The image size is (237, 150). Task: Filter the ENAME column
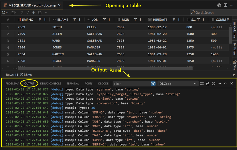click(75, 19)
